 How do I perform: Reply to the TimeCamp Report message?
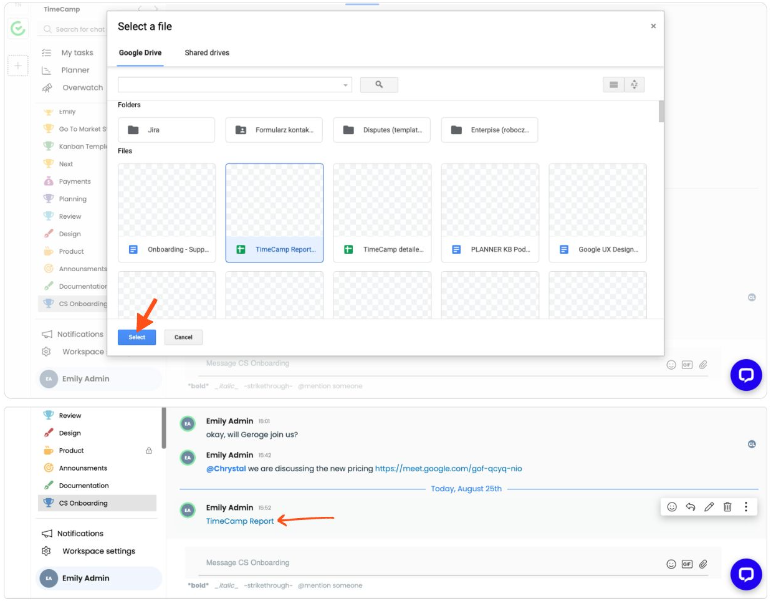pos(691,507)
